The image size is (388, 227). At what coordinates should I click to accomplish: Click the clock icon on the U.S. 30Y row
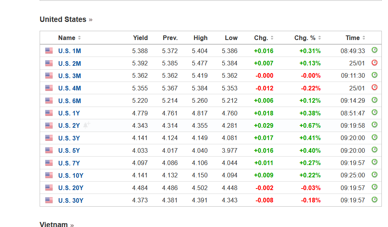click(375, 200)
